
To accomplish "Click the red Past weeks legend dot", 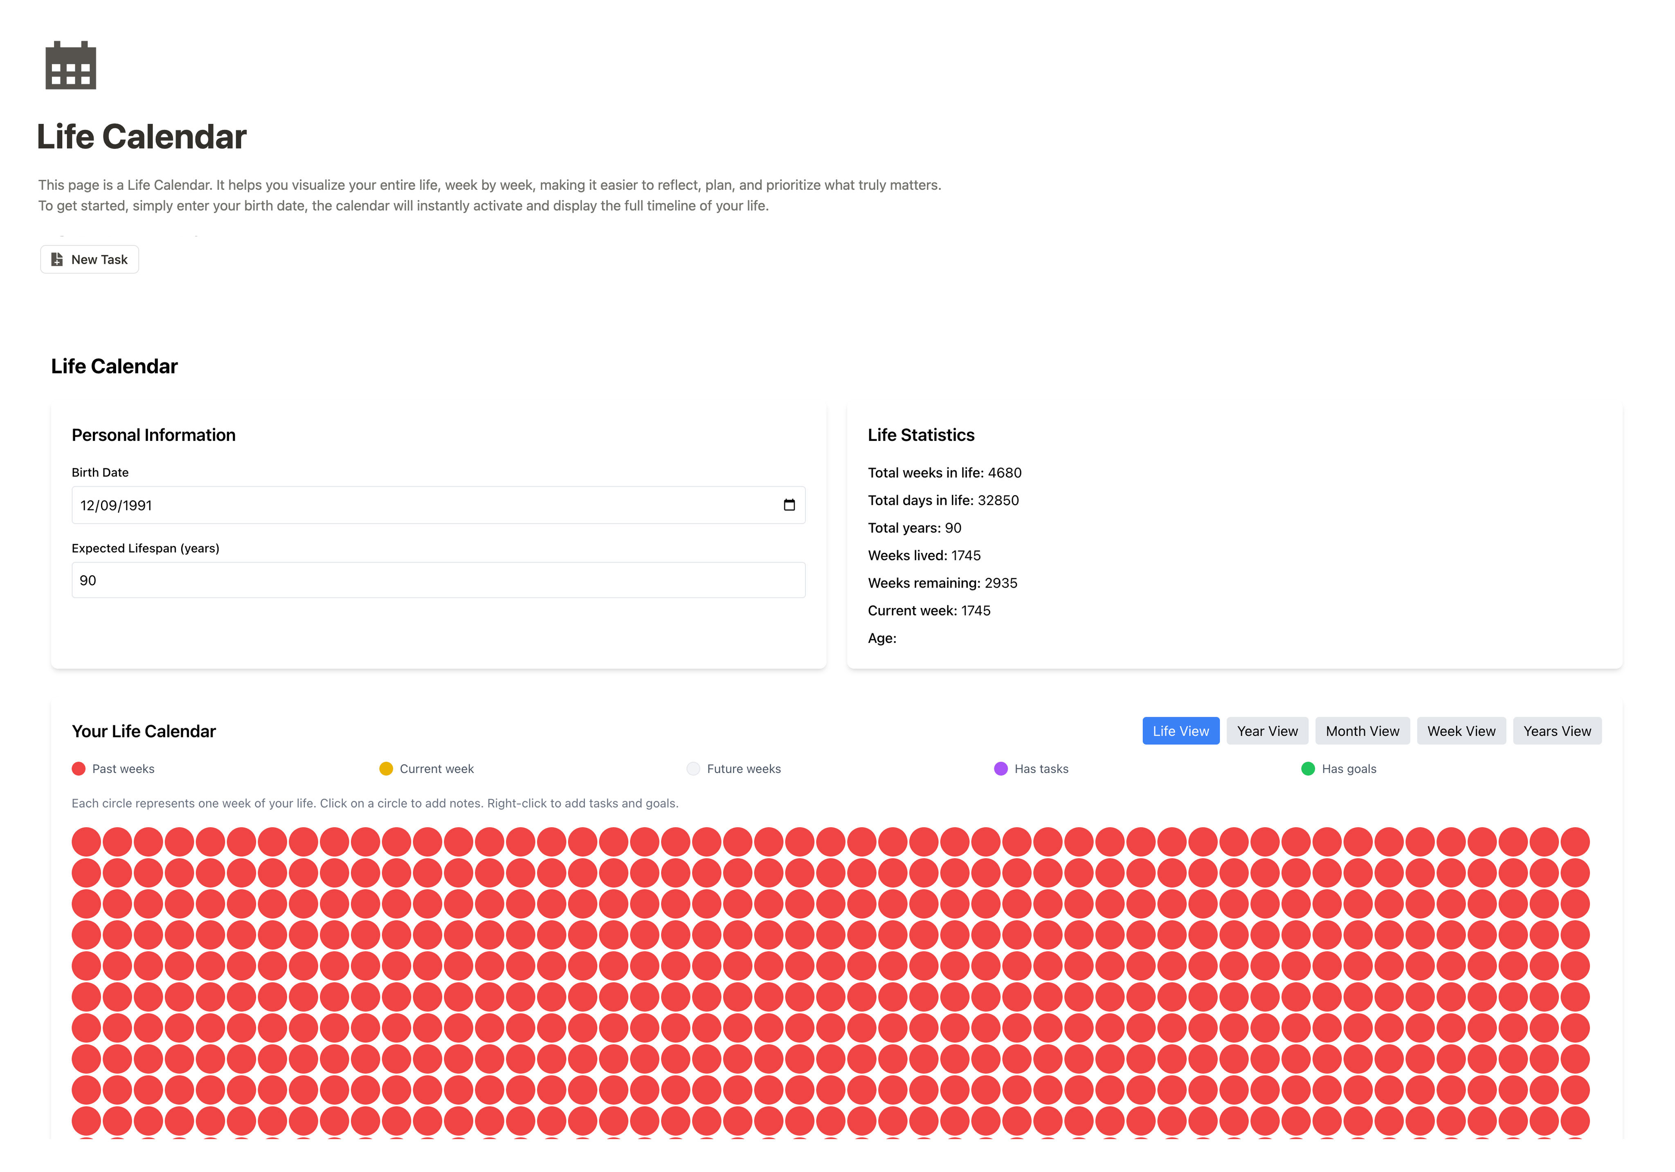I will (x=79, y=769).
